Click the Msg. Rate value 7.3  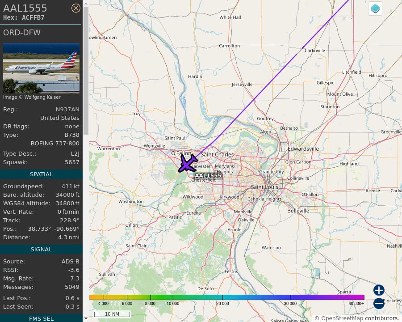pyautogui.click(x=75, y=278)
